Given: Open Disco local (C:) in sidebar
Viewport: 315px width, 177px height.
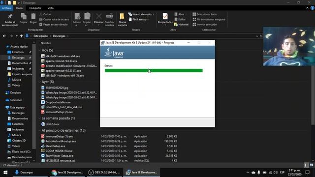Looking at the screenshot, I should (x=19, y=152).
